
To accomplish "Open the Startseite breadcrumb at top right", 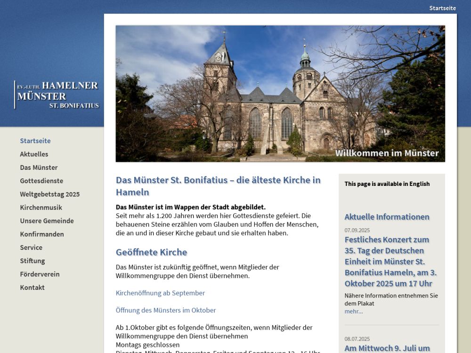I will click(x=442, y=8).
